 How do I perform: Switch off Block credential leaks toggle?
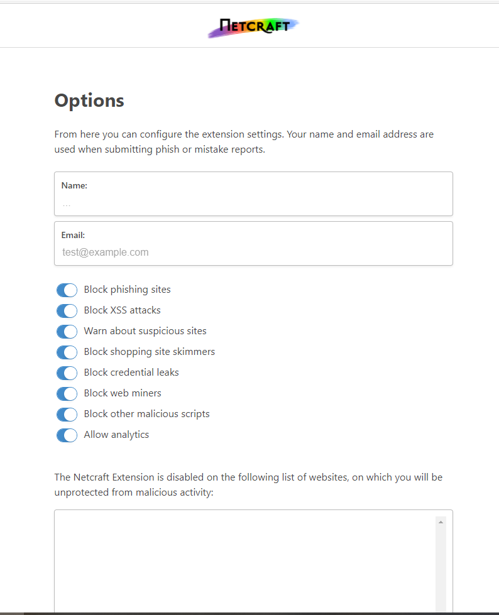click(67, 373)
